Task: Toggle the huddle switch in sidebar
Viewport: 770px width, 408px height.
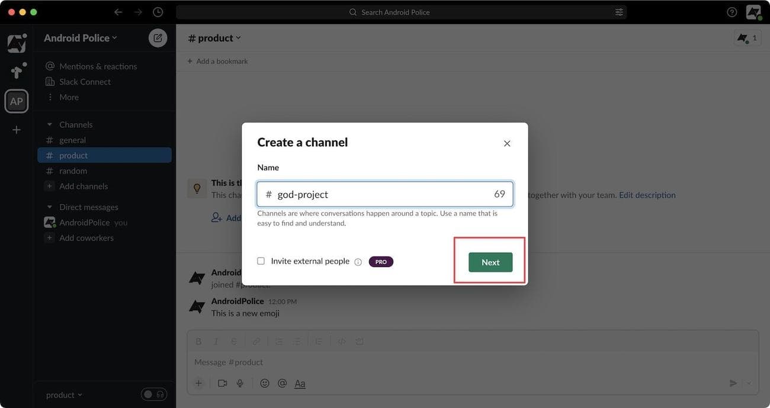Action: click(x=154, y=394)
